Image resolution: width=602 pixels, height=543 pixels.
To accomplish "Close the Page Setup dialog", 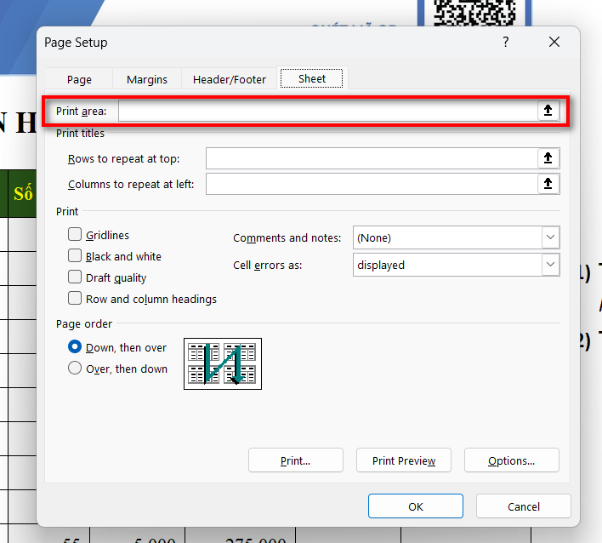I will click(554, 43).
